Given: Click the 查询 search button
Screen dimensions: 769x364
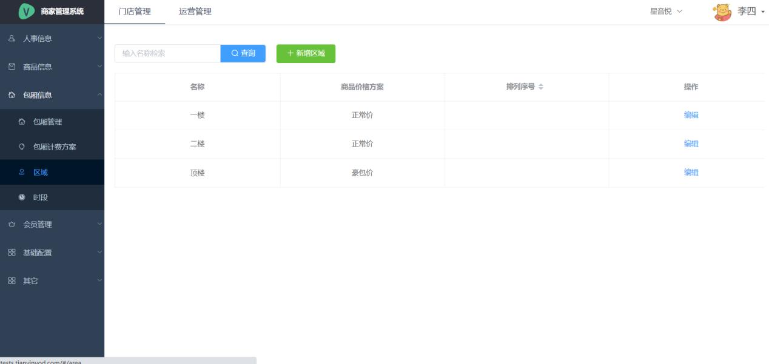Looking at the screenshot, I should 243,53.
